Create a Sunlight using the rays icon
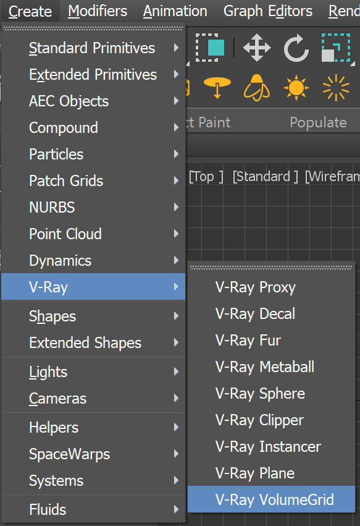Viewport: 360px width, 526px height. coord(335,88)
